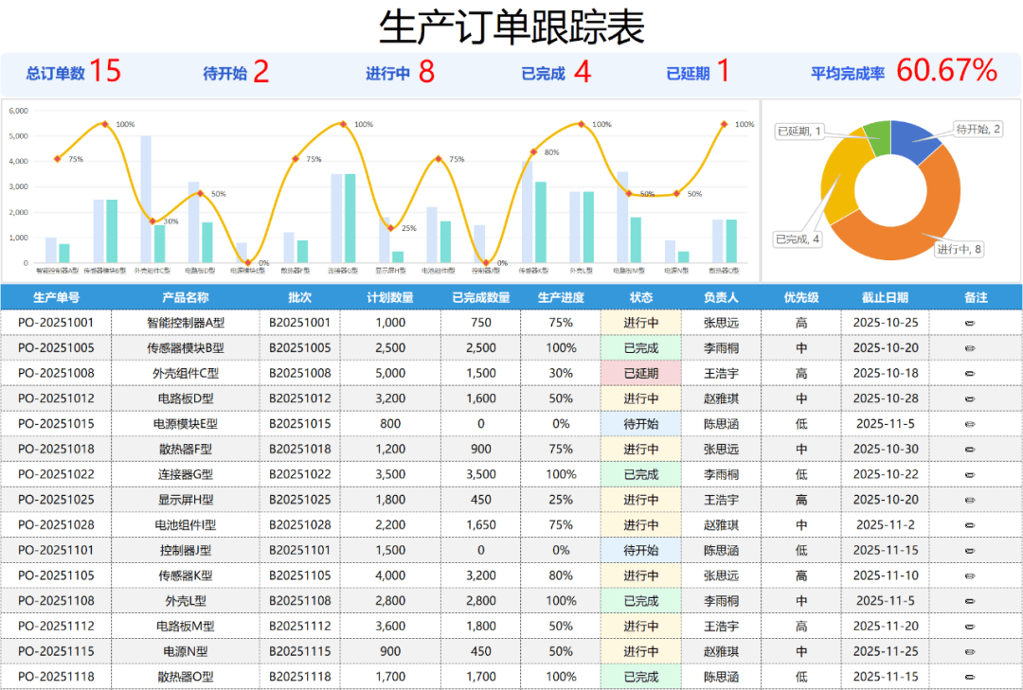Click the 已延期, 1 data label on the donut chart
The image size is (1023, 690).
pyautogui.click(x=799, y=132)
